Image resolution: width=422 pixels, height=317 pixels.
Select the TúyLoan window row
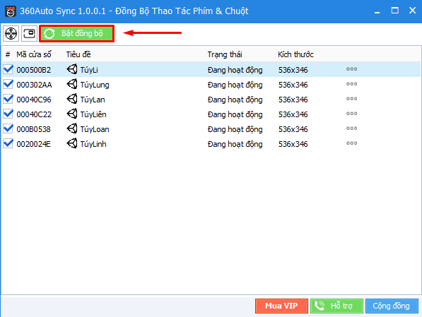tap(211, 129)
